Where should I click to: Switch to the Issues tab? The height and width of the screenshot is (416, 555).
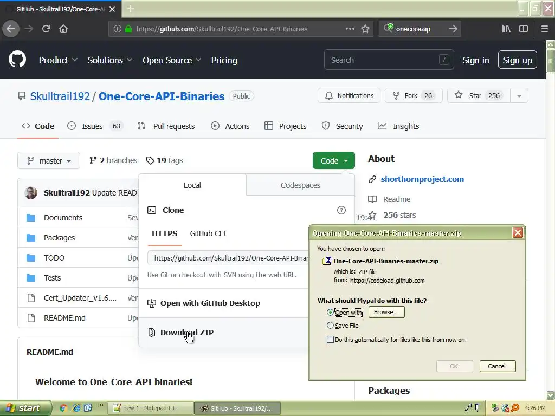[95, 126]
